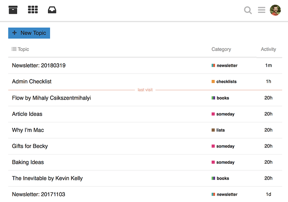
Task: Open the Why I'm Mac topic
Action: point(28,130)
